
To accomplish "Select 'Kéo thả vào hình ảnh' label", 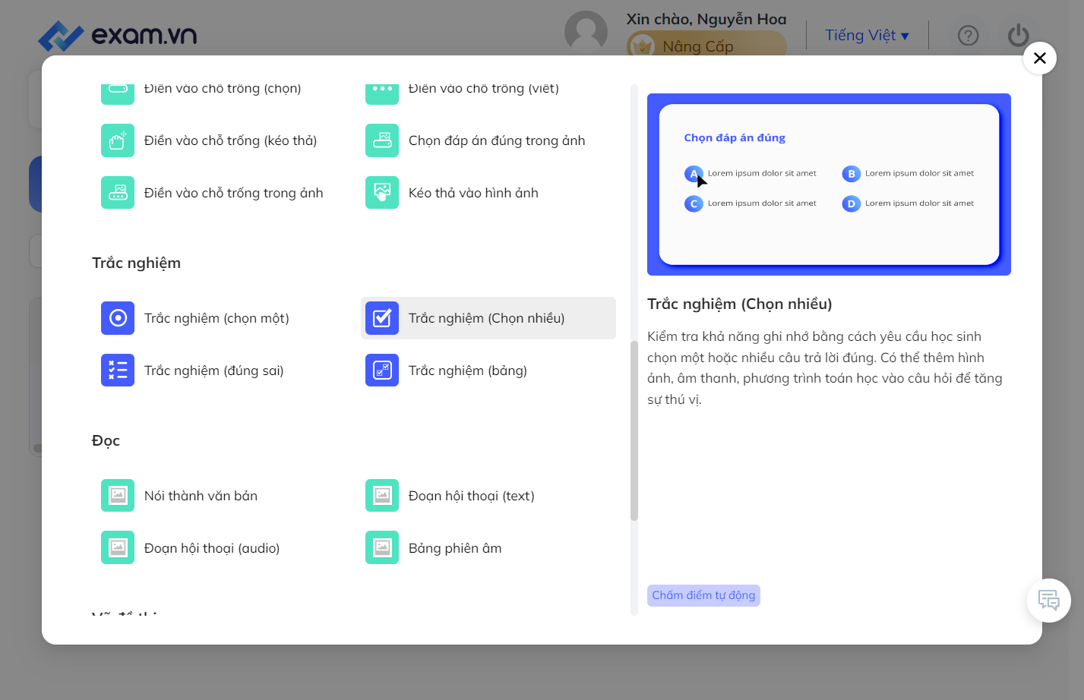I will (473, 193).
